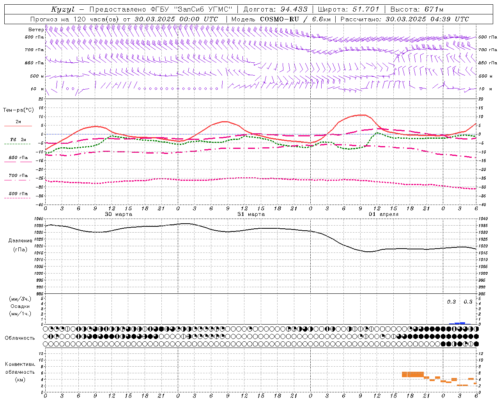Viewport: 499px width, 399px height.
Task: Click the 30 марта date label
Action: [x=119, y=214]
